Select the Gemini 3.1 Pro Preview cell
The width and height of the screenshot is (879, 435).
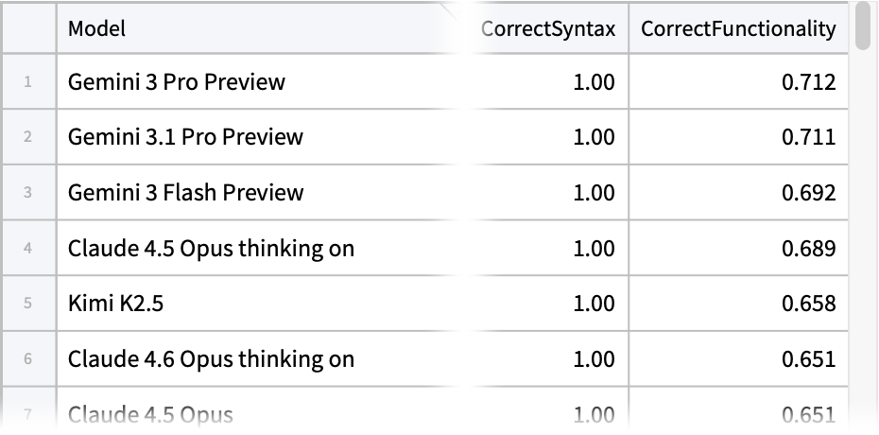coord(186,137)
